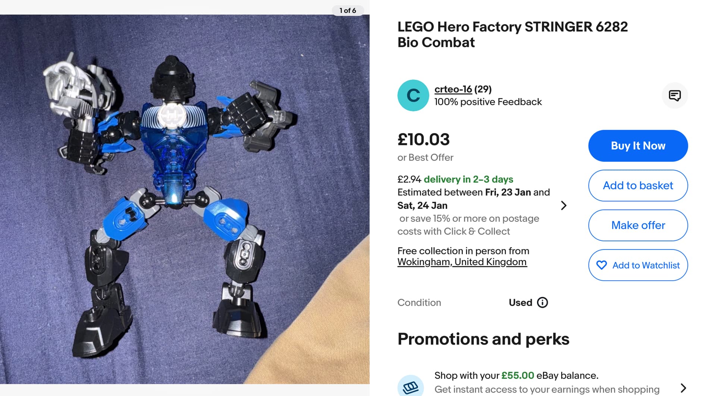
Task: Click the Make offer button
Action: (x=638, y=225)
